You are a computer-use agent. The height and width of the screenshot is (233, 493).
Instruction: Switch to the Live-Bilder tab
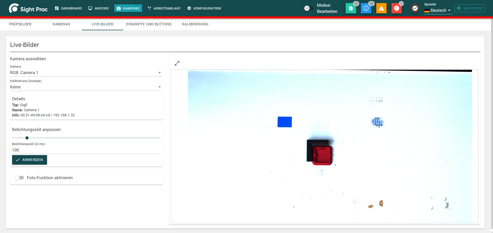(103, 24)
